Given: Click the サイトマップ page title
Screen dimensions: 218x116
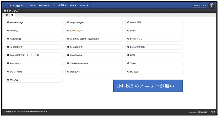Looking at the screenshot, I should point(11,11).
